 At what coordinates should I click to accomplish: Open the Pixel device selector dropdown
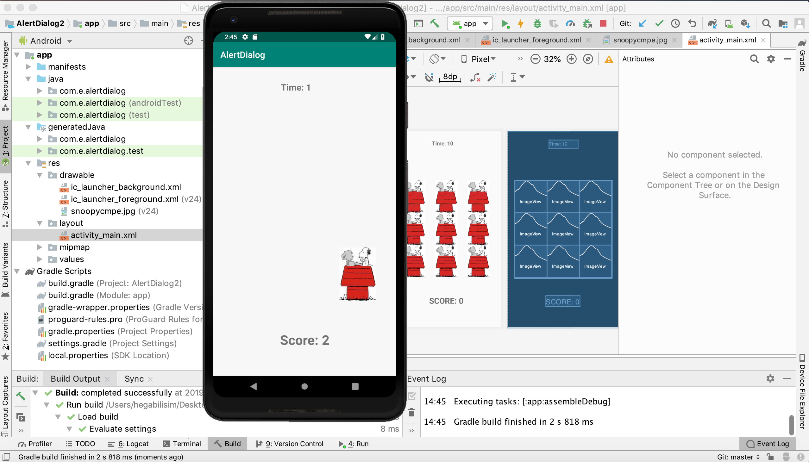click(479, 59)
